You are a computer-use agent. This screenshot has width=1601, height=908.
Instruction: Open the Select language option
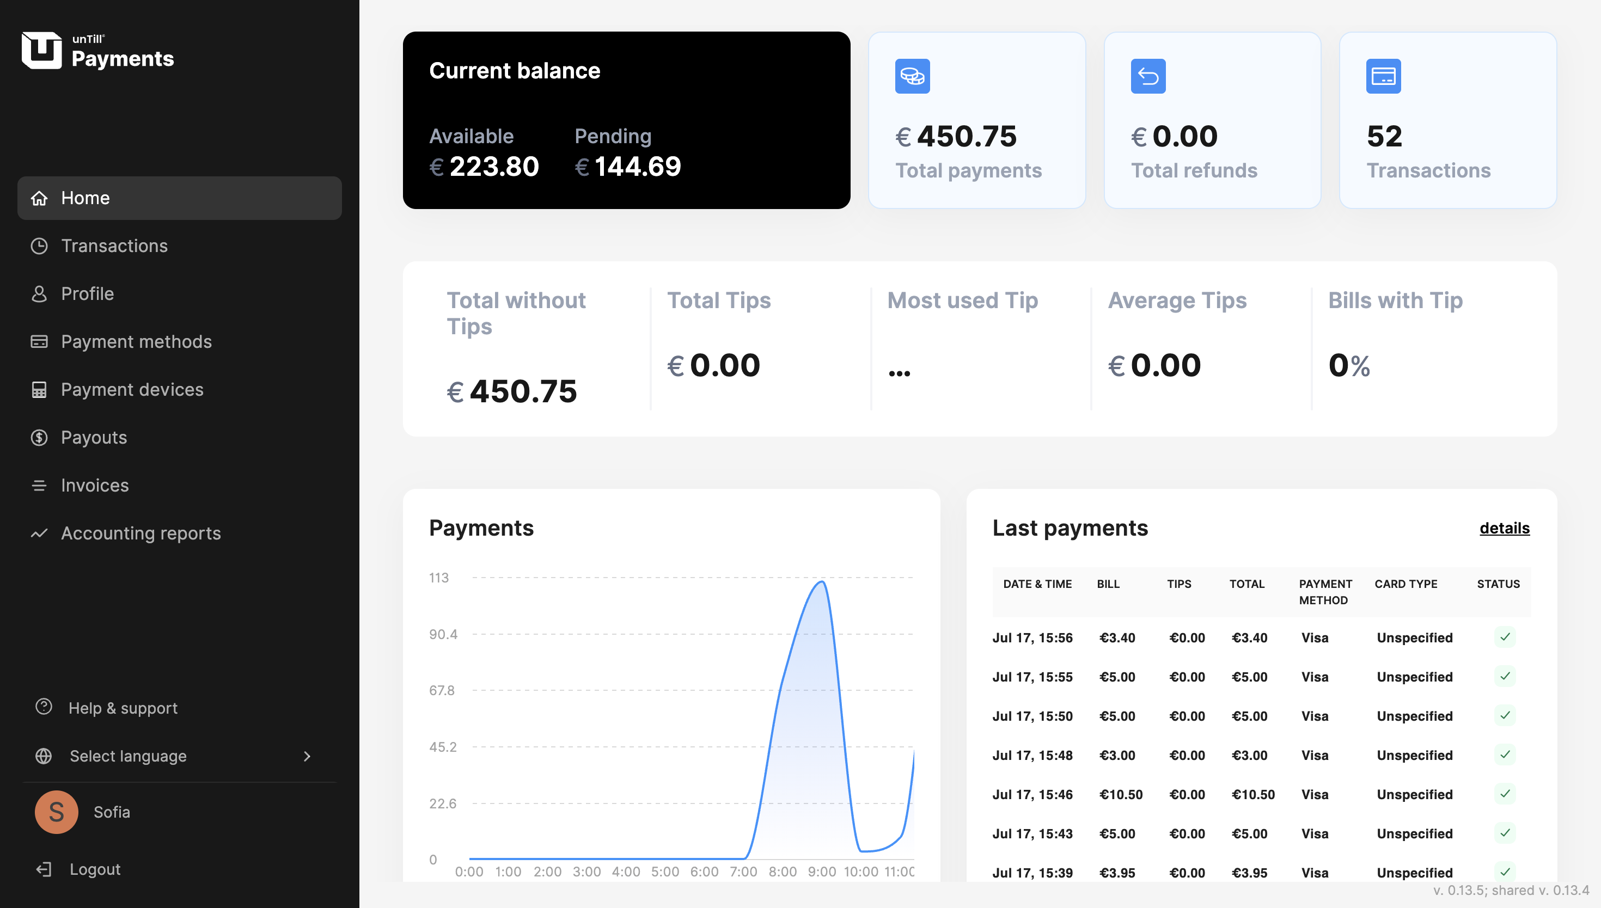point(180,757)
